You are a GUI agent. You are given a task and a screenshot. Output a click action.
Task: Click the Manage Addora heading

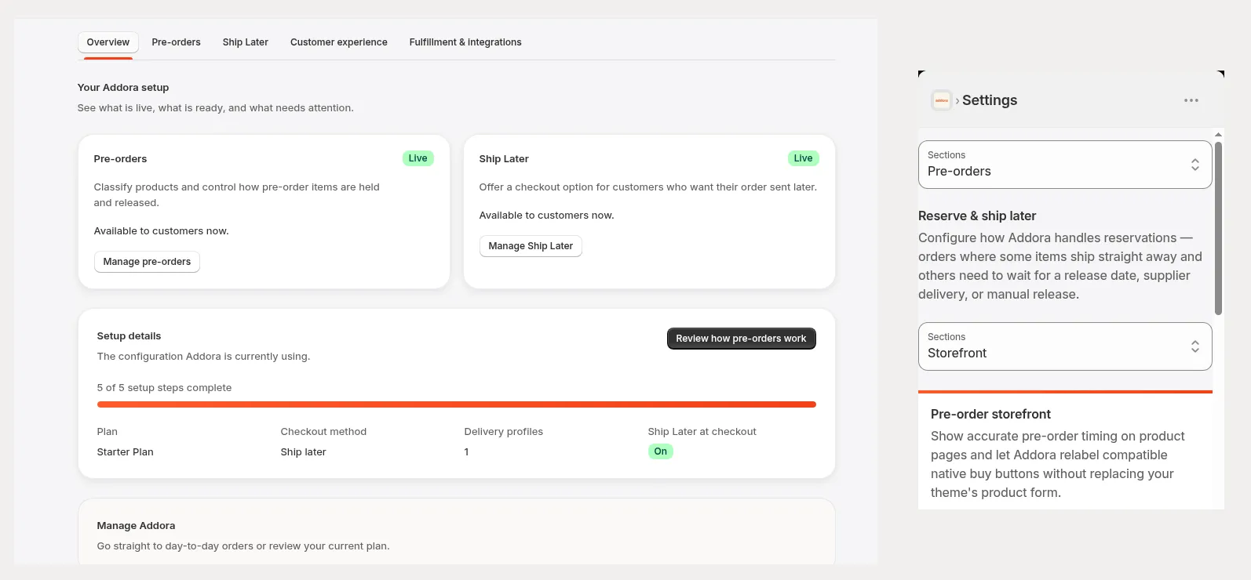(x=136, y=526)
